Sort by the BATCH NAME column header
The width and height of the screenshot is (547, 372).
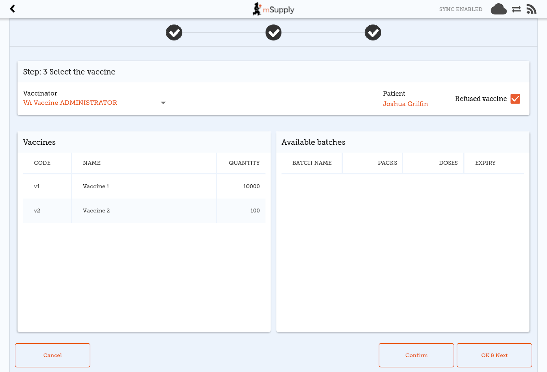tap(312, 163)
